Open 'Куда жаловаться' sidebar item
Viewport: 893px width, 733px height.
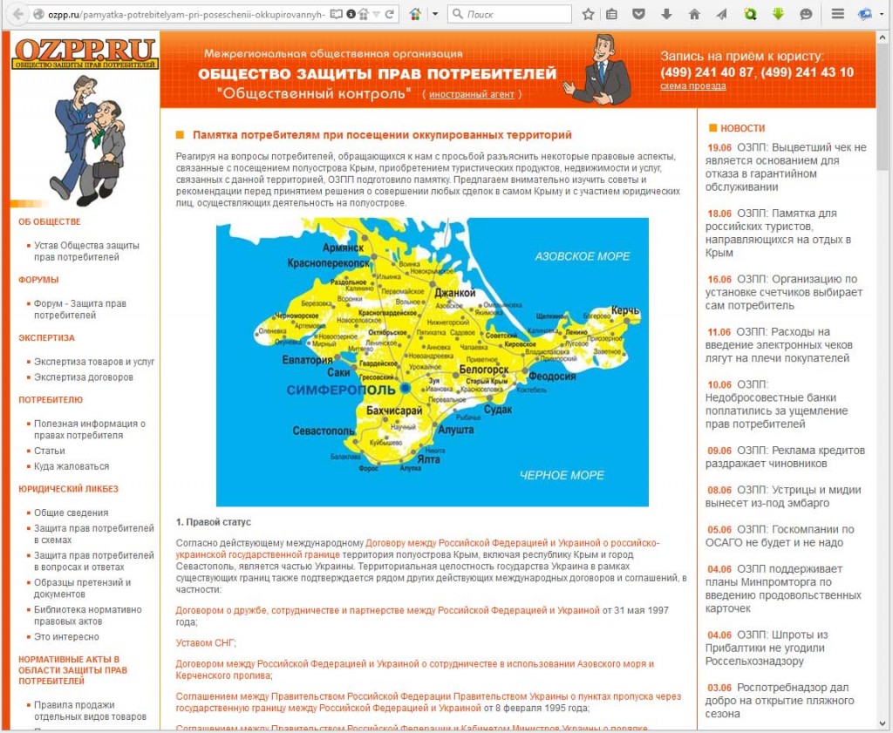[72, 466]
